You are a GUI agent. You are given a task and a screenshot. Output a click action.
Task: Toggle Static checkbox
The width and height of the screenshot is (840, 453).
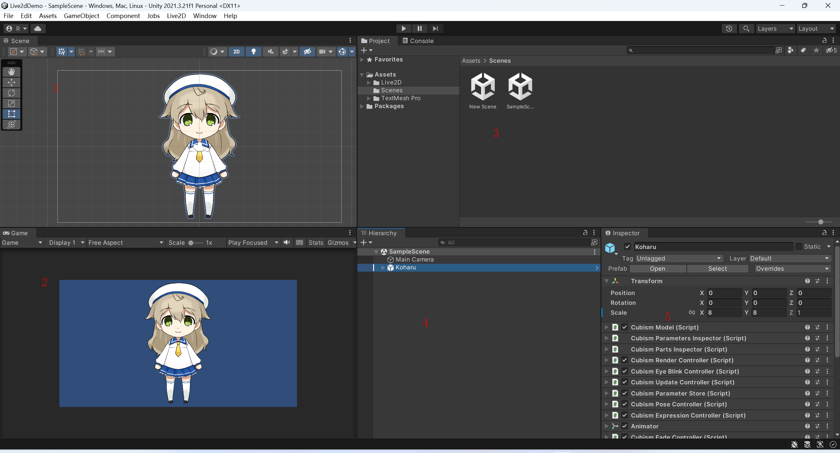pyautogui.click(x=799, y=247)
